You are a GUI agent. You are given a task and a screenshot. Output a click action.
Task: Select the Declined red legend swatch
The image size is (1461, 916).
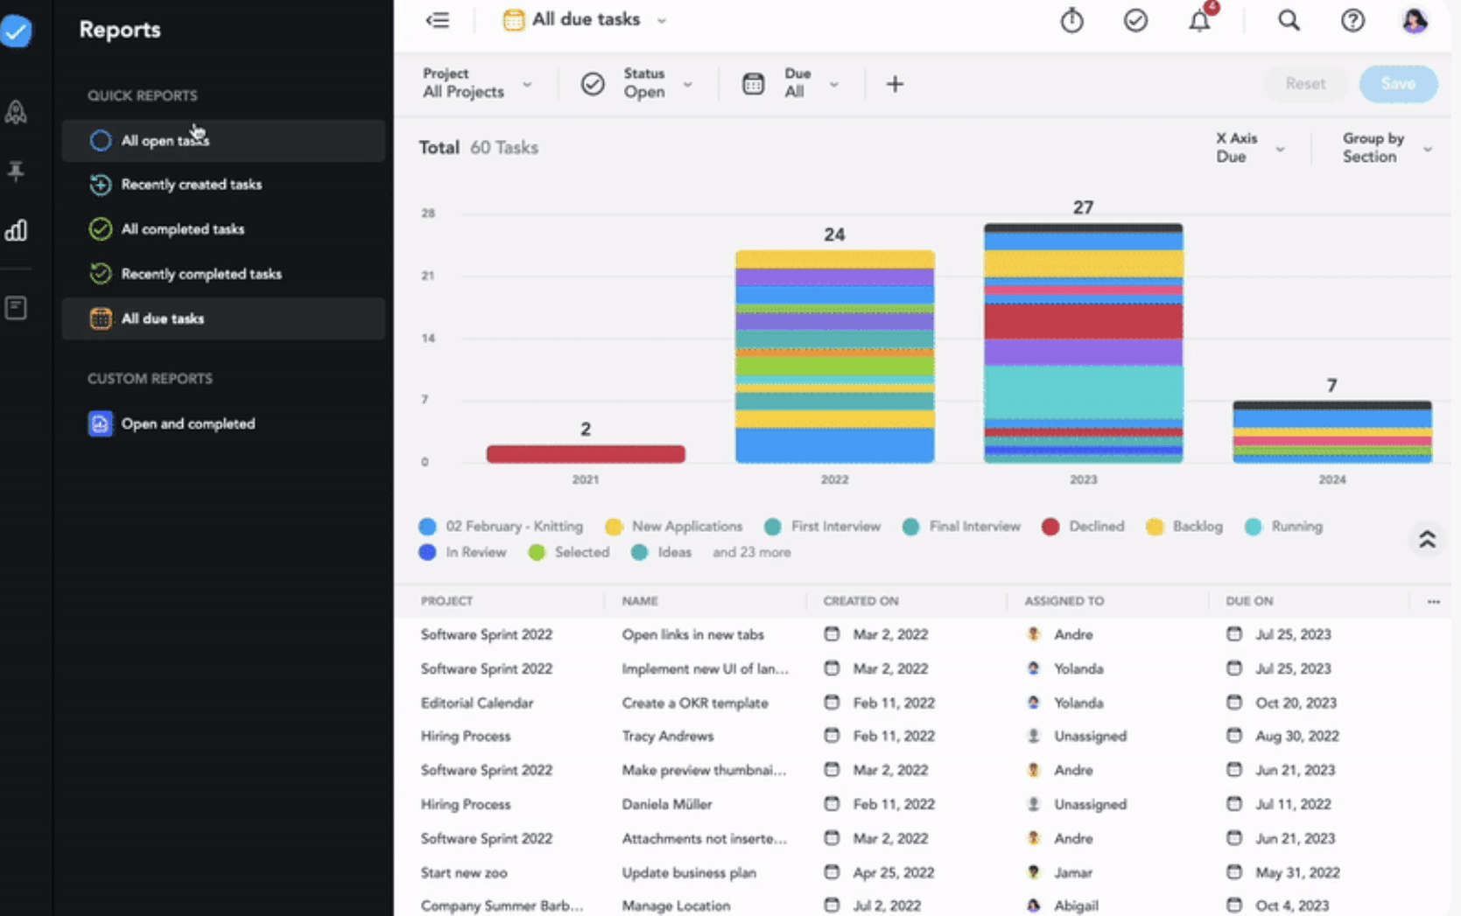click(1050, 527)
